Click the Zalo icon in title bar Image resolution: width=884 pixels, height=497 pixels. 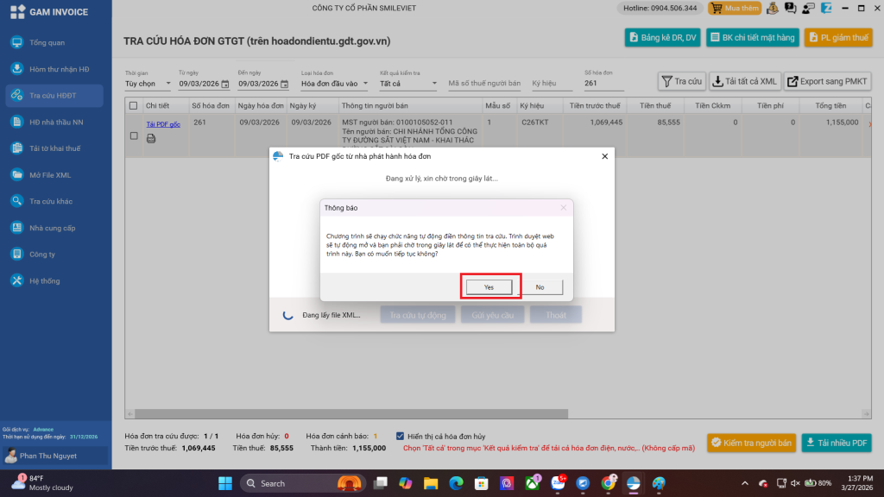[x=825, y=9]
